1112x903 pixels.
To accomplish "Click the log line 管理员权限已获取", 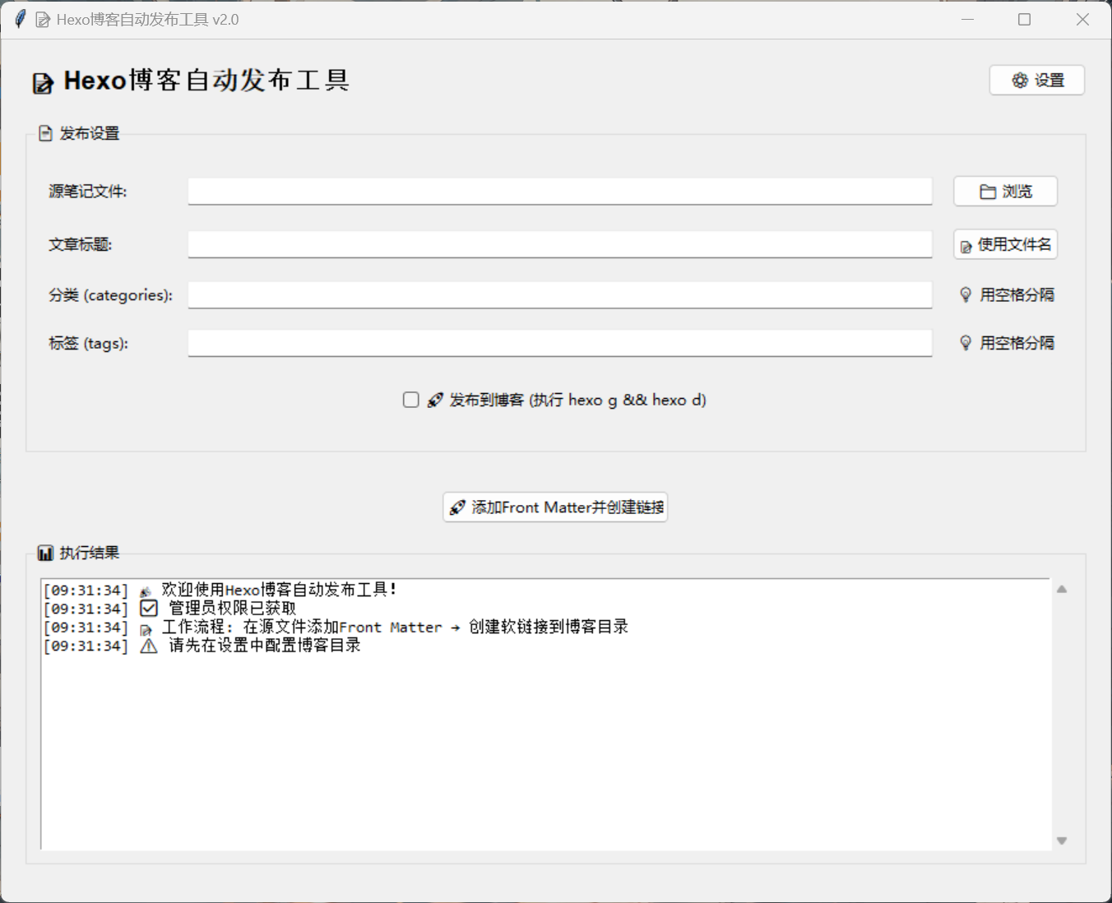I will [169, 609].
